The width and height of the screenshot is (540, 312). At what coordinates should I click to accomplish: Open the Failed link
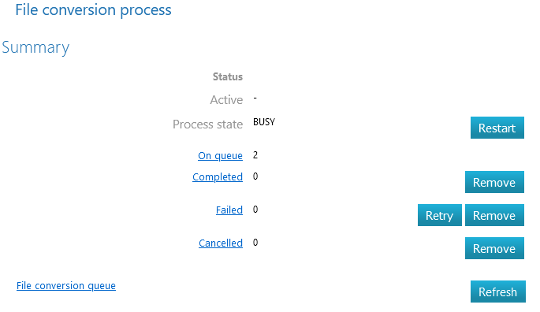pos(229,210)
